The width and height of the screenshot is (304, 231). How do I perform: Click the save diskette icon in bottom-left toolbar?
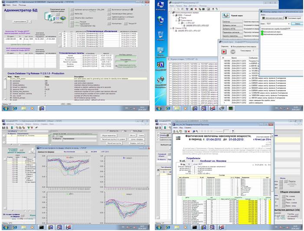[x=3, y=128]
